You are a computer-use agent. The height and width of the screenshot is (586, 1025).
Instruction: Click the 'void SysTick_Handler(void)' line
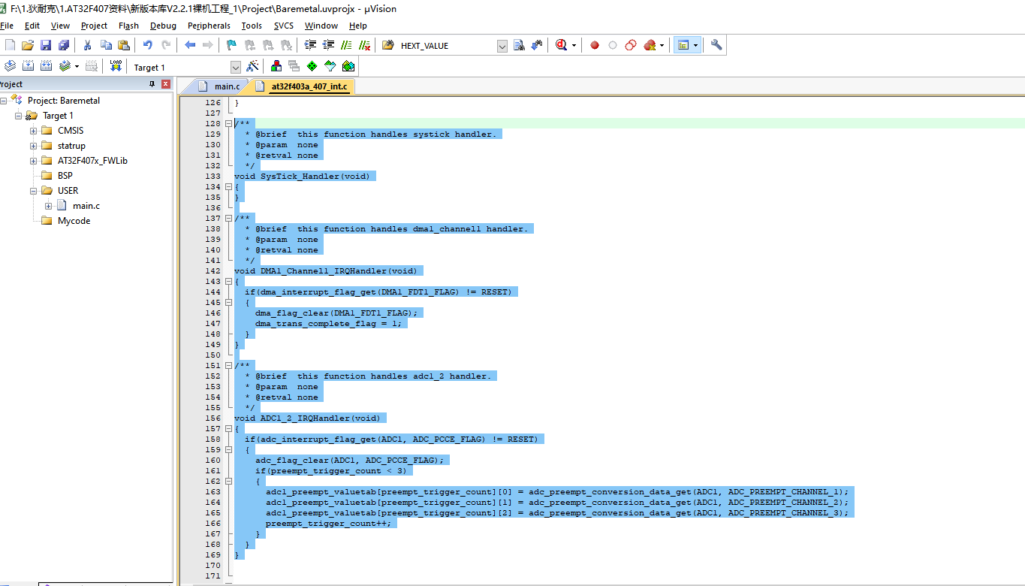click(x=304, y=176)
